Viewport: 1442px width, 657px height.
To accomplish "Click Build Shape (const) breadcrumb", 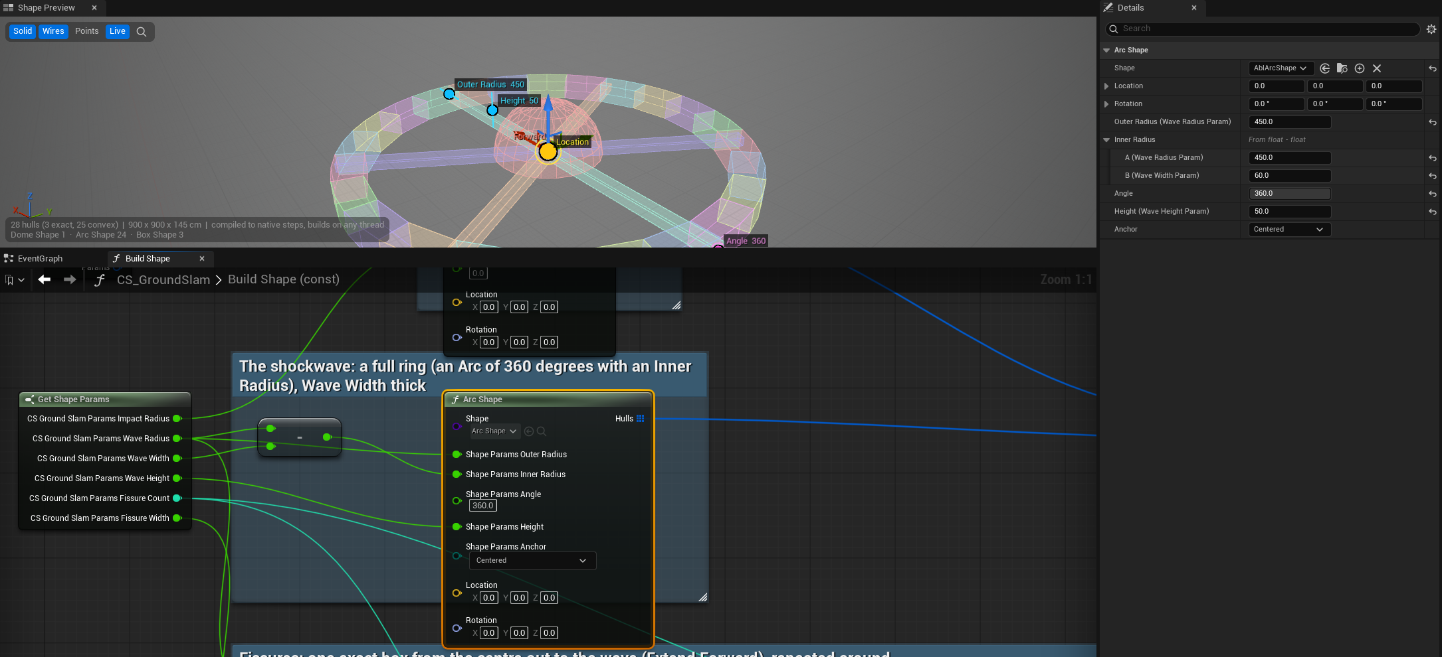I will (x=284, y=279).
